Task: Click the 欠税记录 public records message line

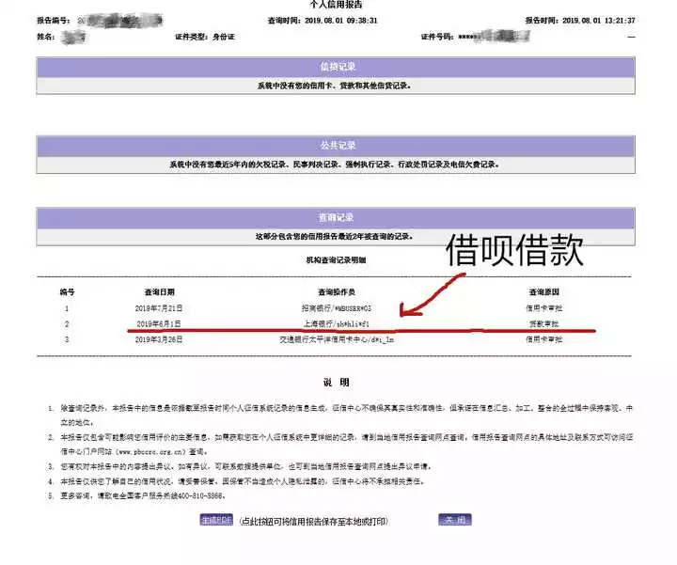Action: point(335,165)
